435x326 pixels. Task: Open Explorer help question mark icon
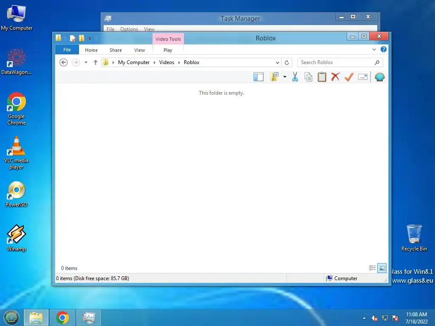click(384, 49)
